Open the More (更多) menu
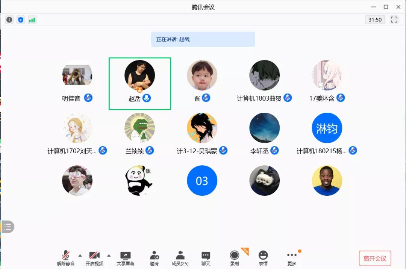 coord(292,257)
